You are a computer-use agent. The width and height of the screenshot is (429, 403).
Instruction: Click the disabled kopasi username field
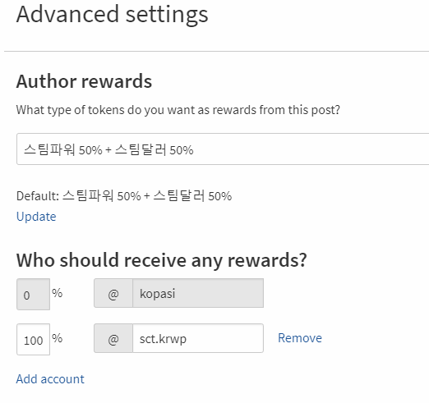tap(198, 293)
